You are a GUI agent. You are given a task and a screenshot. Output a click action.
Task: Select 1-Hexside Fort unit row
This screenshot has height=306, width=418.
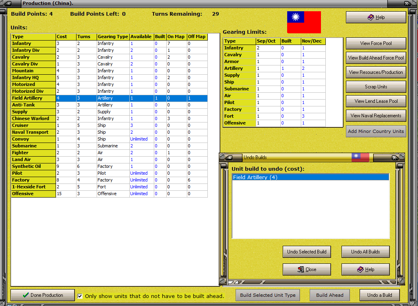pyautogui.click(x=109, y=187)
